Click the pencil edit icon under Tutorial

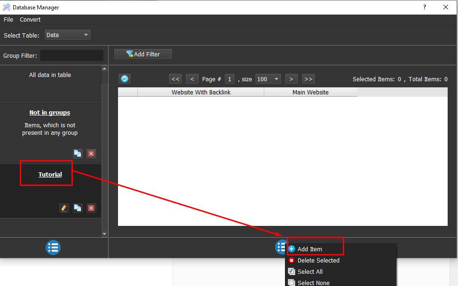tap(64, 208)
